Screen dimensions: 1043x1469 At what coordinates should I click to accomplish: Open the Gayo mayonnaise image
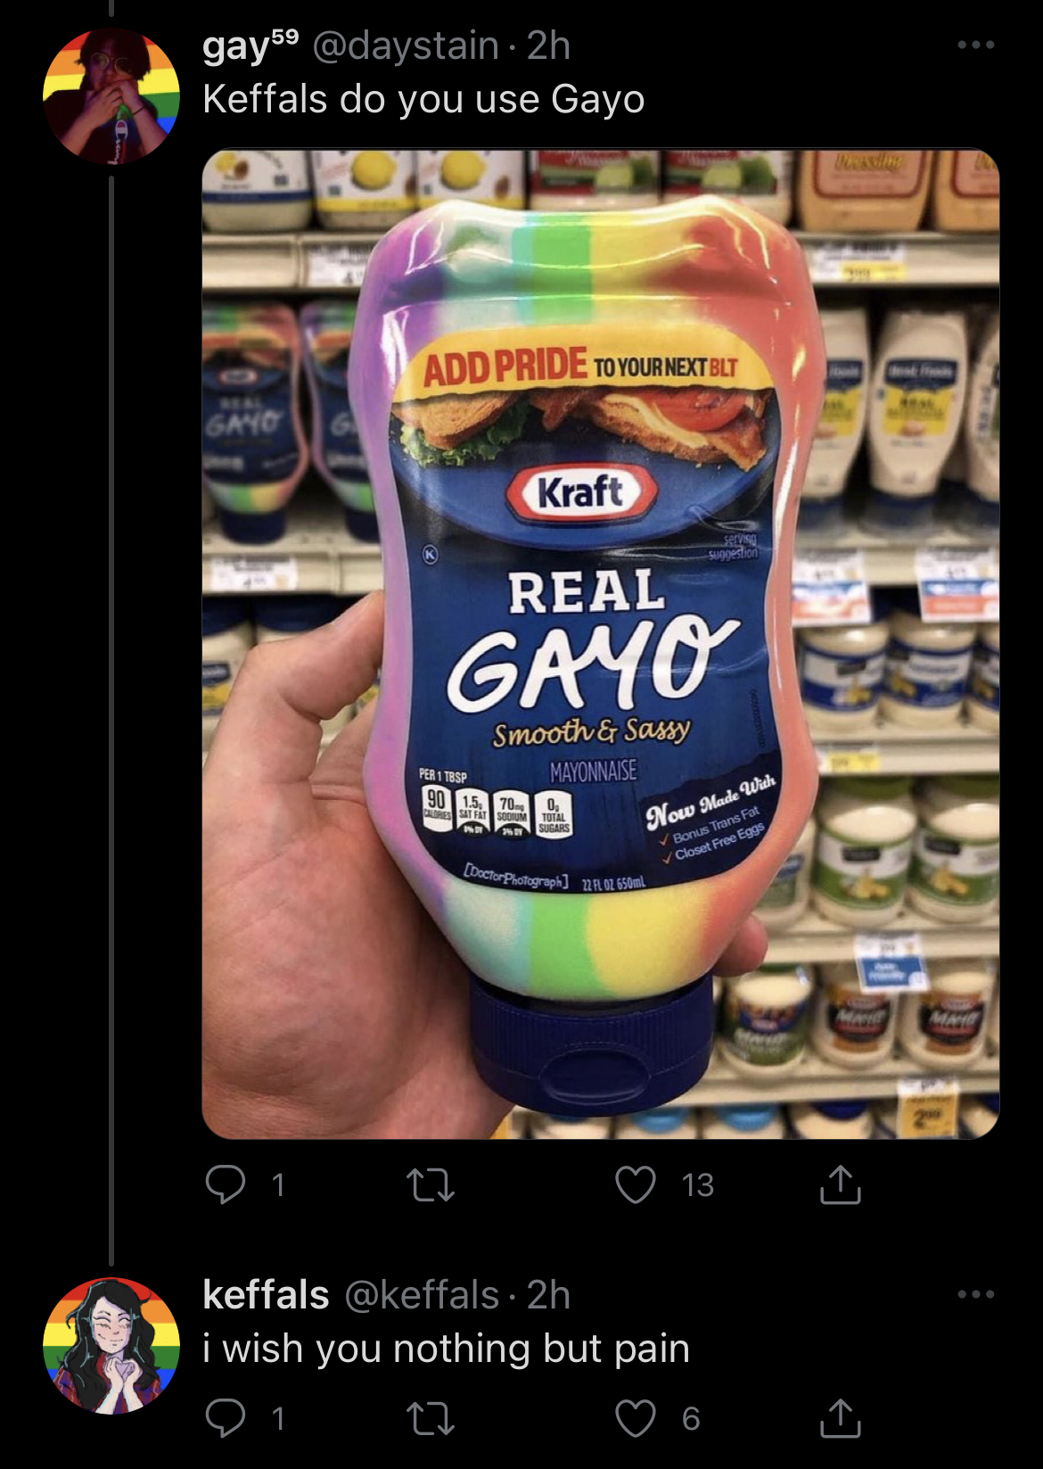[x=601, y=643]
